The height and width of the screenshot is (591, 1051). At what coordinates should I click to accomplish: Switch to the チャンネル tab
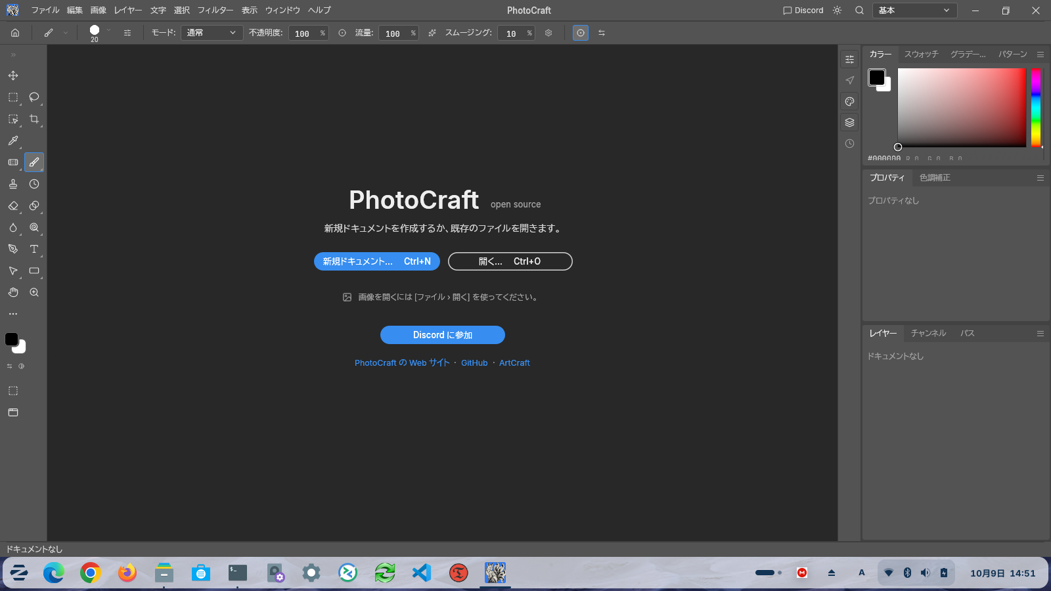tap(929, 334)
